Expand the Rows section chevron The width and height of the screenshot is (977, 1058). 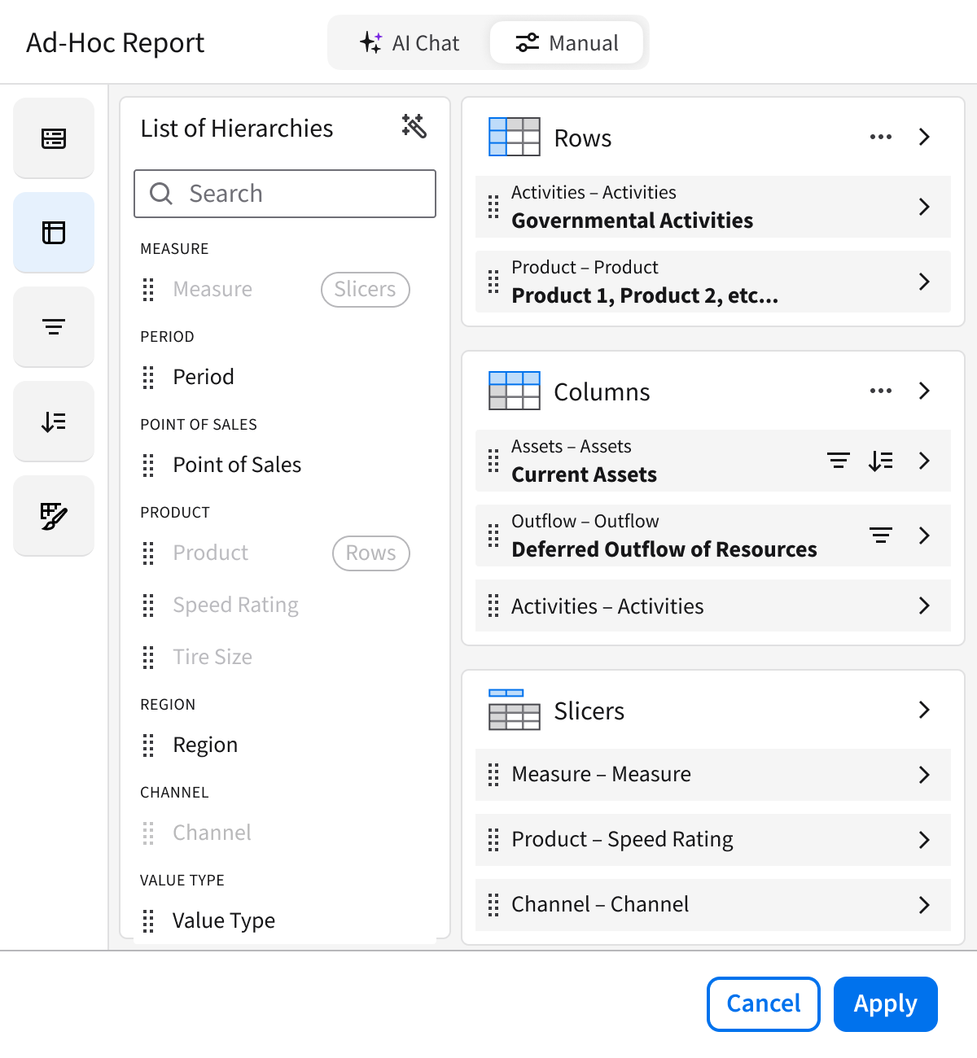(x=924, y=137)
